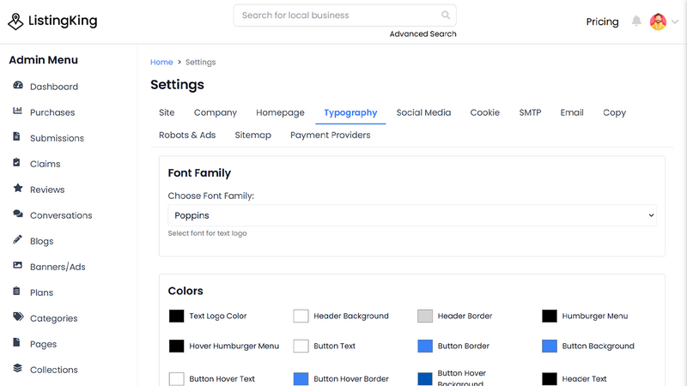This screenshot has height=386, width=687.
Task: Pick the Button Hover Background color swatch
Action: click(425, 379)
